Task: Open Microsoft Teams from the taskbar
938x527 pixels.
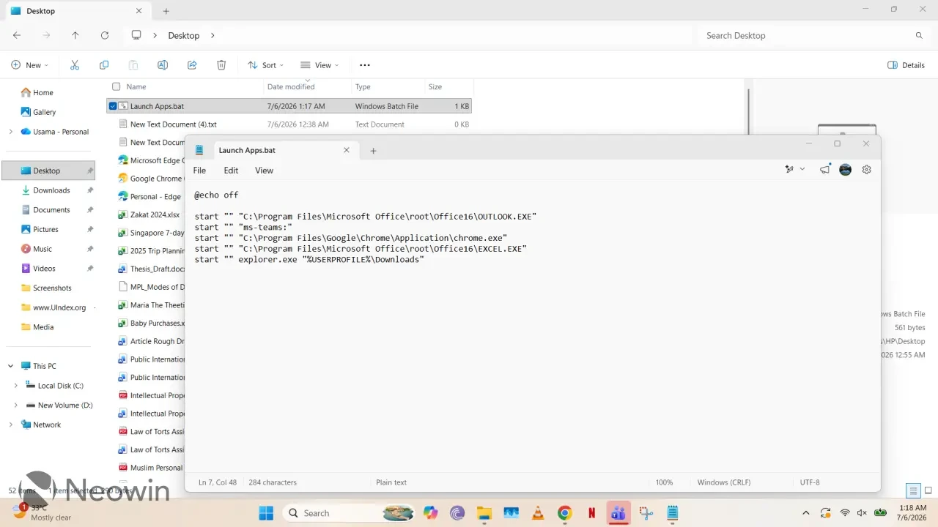Action: click(618, 513)
